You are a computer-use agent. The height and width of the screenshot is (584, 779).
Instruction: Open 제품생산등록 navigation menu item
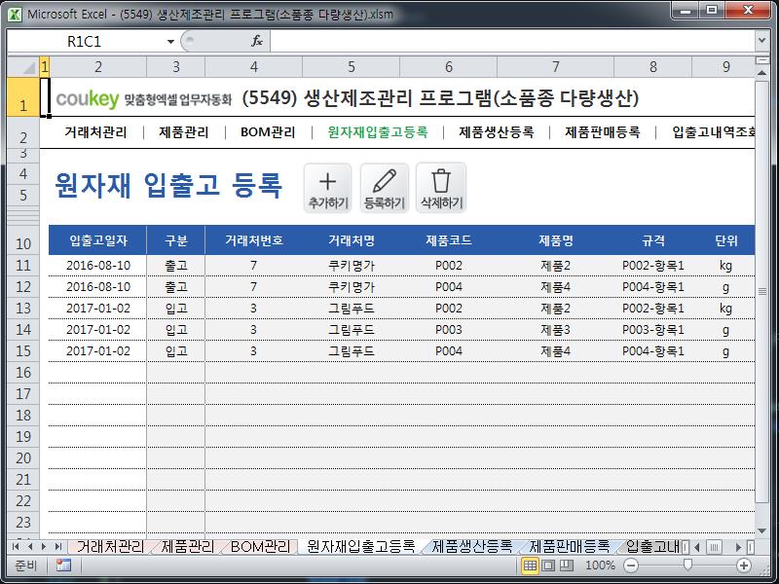click(x=497, y=132)
